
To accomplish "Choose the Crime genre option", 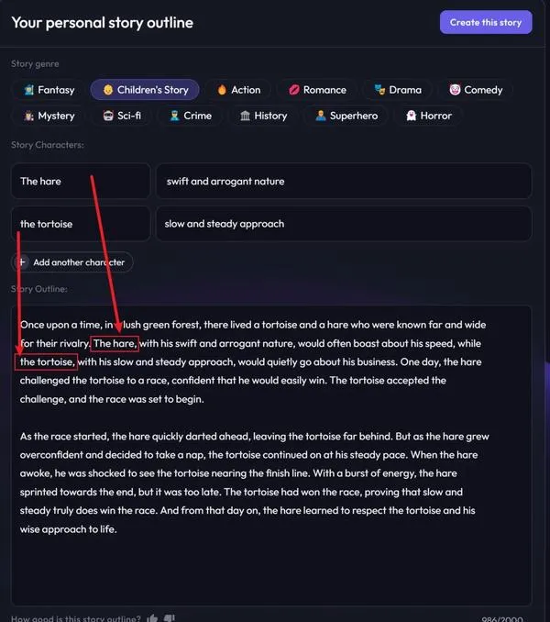I will [191, 116].
